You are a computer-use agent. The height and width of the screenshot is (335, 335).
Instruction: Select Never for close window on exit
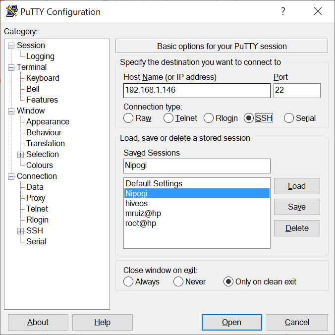178,281
